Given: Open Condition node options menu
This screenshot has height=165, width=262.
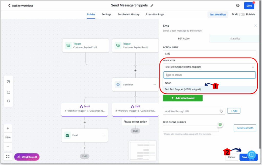Looking at the screenshot, I should (x=155, y=84).
